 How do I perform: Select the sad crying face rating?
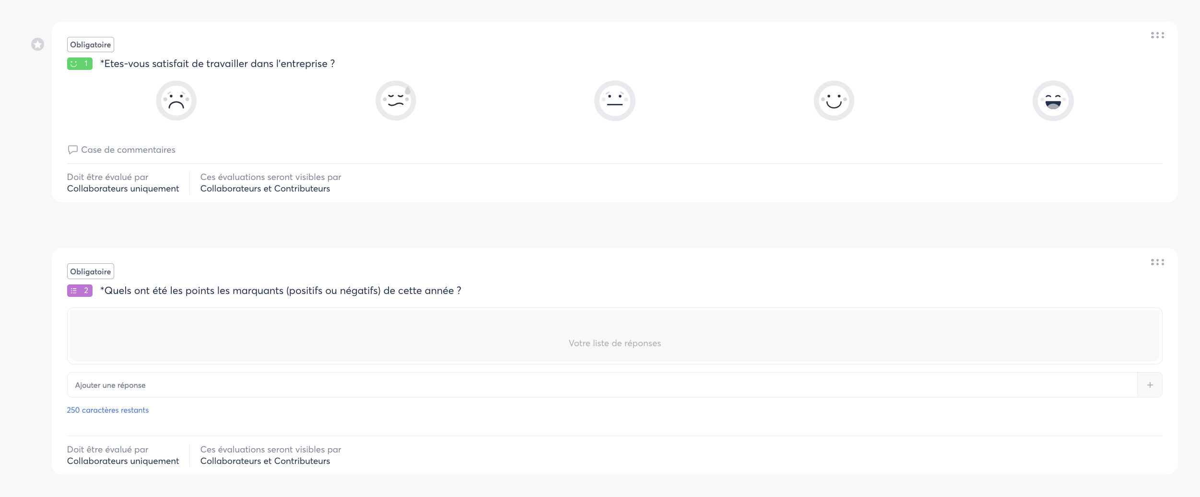tap(176, 101)
